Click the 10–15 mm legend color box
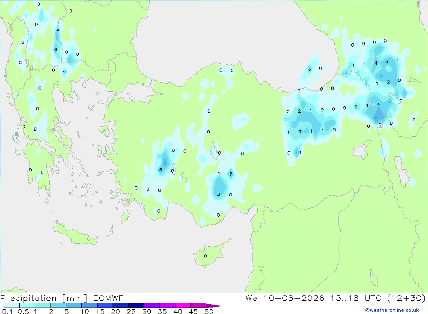 [x=89, y=305]
